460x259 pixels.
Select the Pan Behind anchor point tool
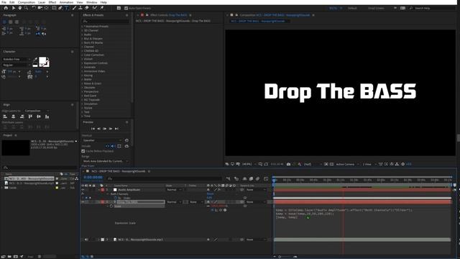tap(46, 8)
